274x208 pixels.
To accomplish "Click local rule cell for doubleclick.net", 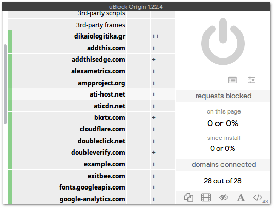I will tap(163, 141).
